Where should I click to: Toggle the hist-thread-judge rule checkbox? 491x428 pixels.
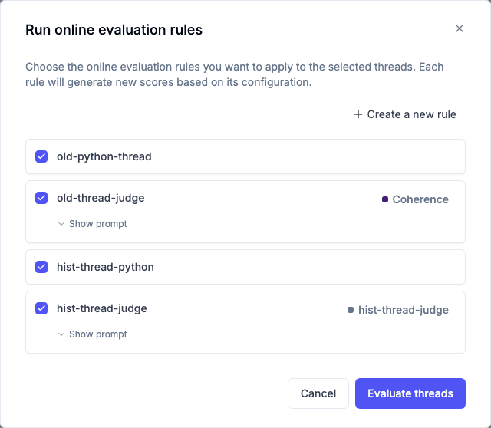tap(41, 308)
